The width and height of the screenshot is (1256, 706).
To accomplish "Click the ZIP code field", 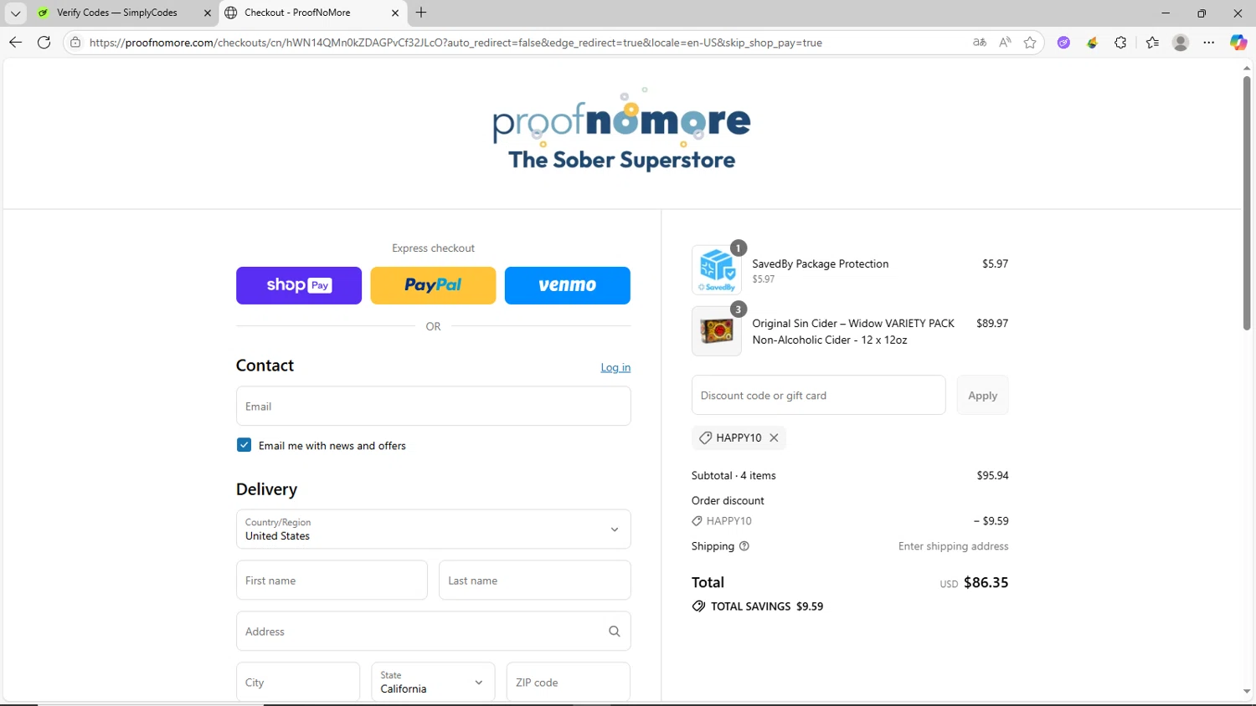I will (x=568, y=683).
